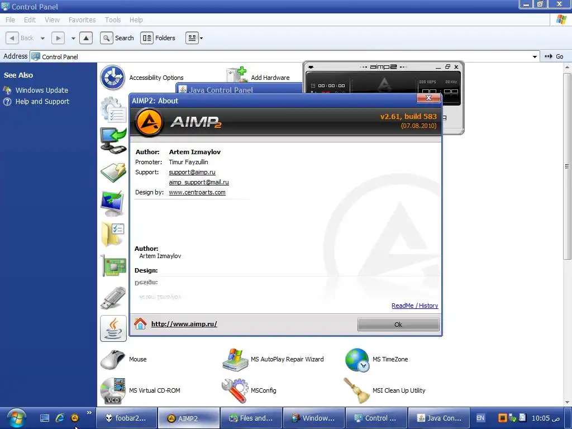Open the Java coffee cup icon in Control Panel
The image size is (572, 429).
pos(113,328)
